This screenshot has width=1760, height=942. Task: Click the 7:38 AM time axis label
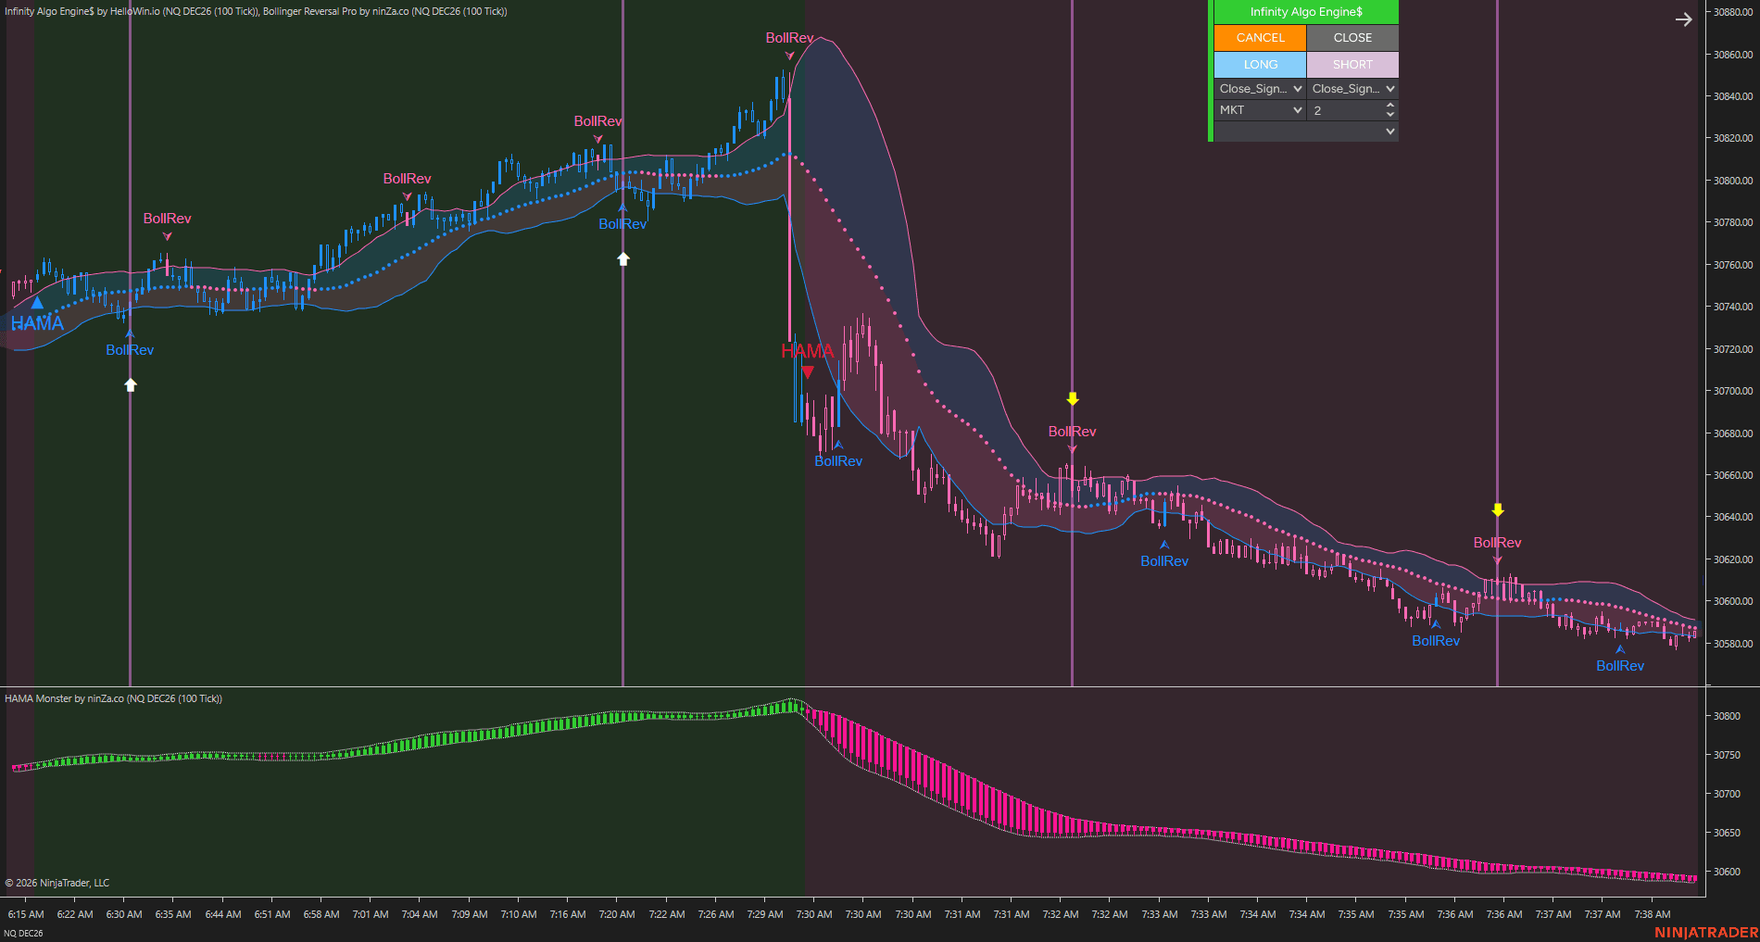pos(1653,914)
